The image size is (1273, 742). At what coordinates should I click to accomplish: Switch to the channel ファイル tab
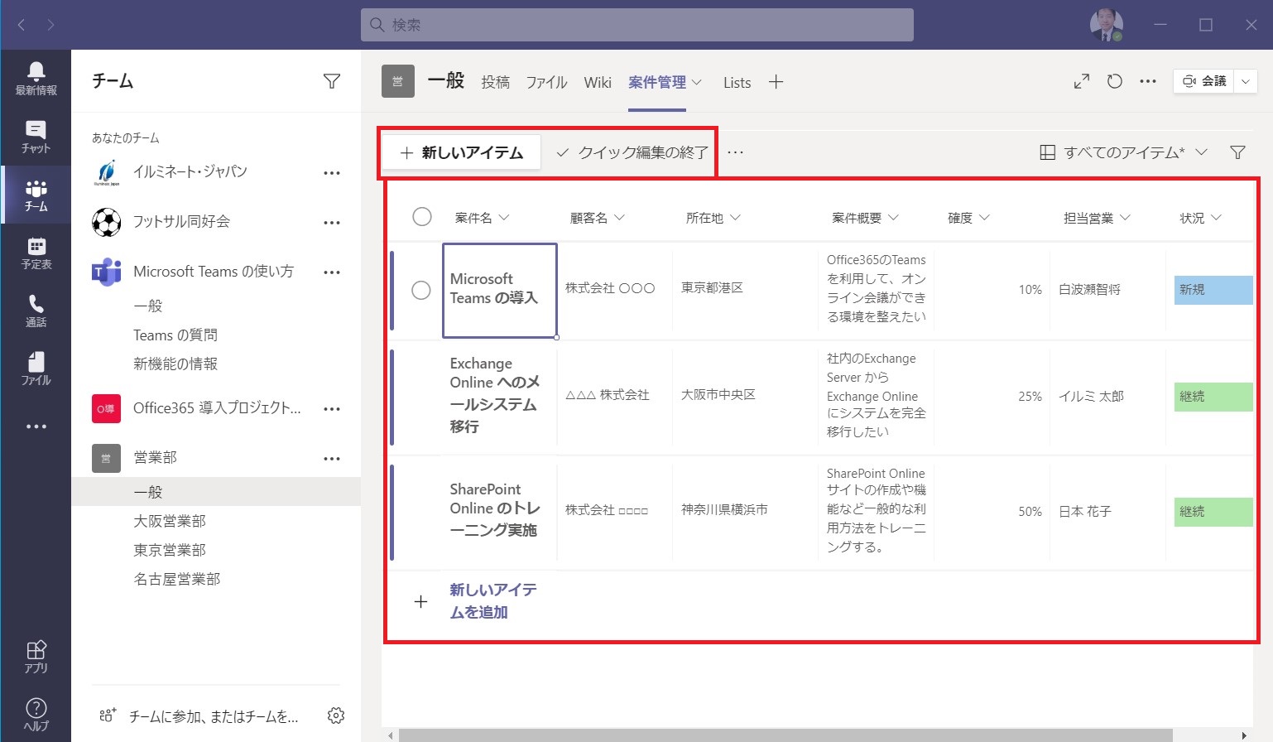click(546, 82)
